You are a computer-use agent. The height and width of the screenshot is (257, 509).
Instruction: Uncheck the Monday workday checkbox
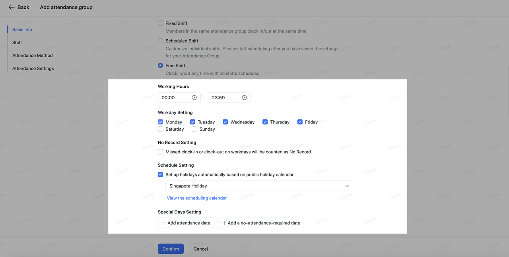[x=160, y=122]
